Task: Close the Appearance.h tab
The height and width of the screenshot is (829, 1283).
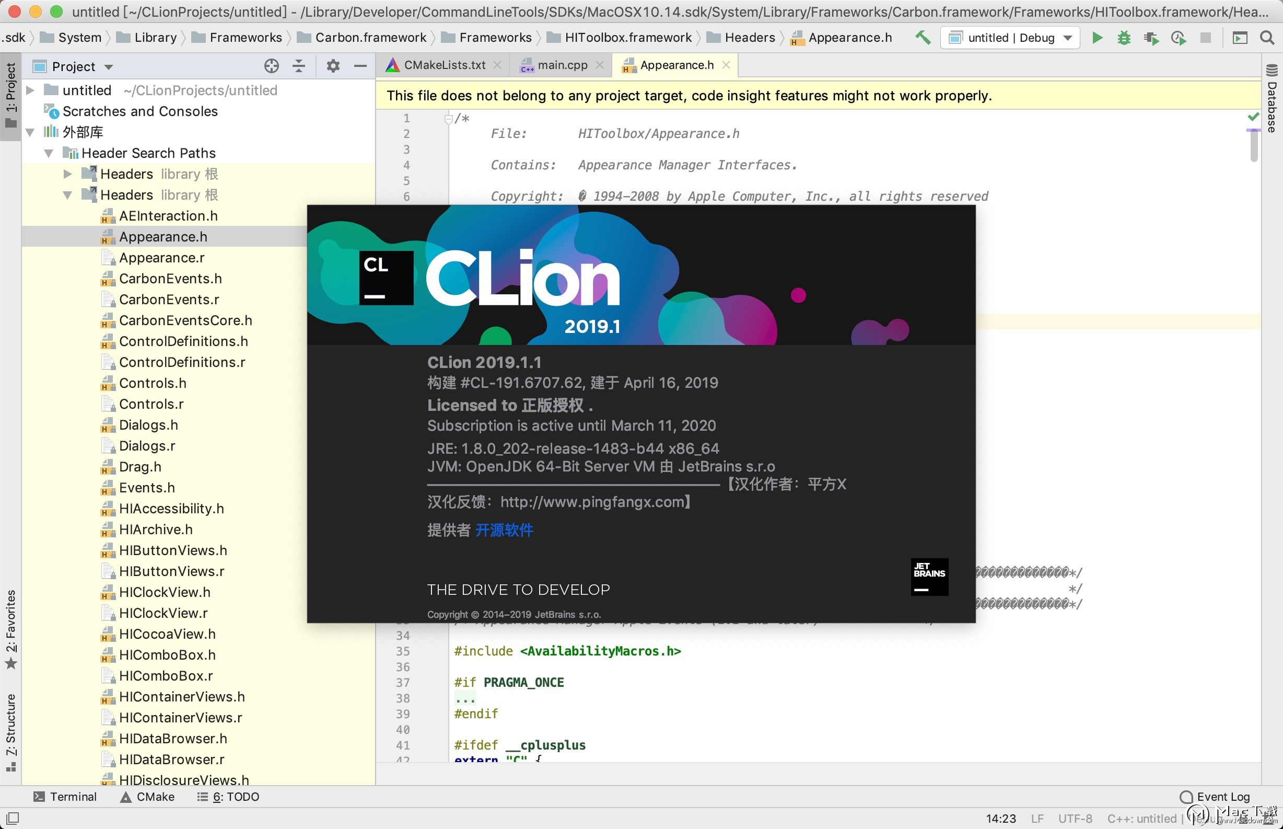Action: [x=726, y=65]
